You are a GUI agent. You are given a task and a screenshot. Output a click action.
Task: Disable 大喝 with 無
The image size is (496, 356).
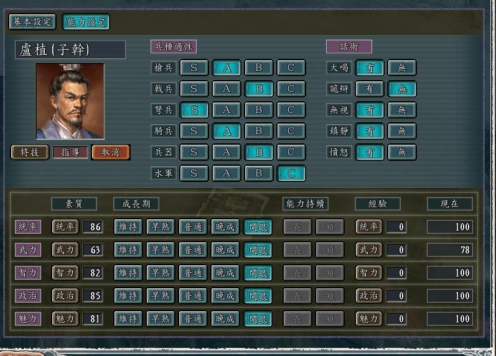pyautogui.click(x=402, y=68)
